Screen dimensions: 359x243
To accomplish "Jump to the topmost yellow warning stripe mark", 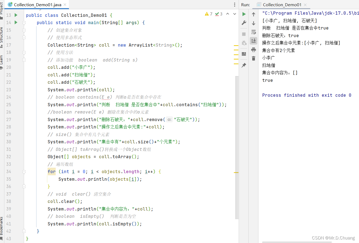I will [236, 46].
